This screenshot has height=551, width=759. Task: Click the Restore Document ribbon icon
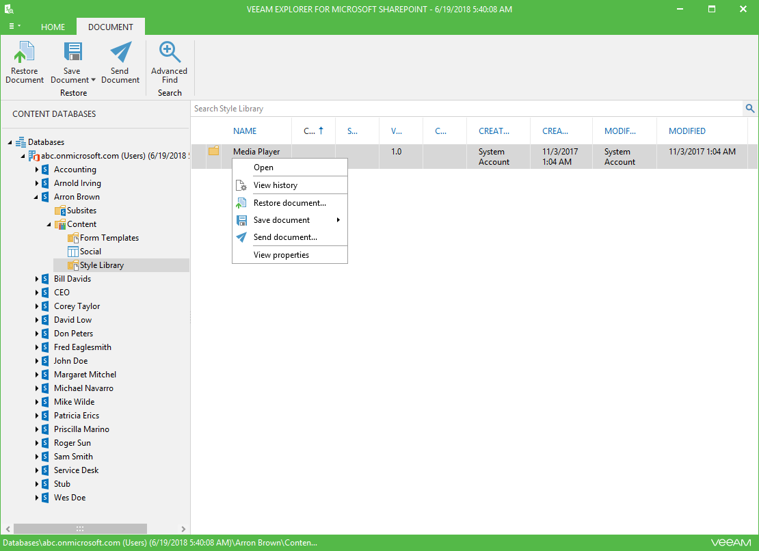[x=24, y=52]
